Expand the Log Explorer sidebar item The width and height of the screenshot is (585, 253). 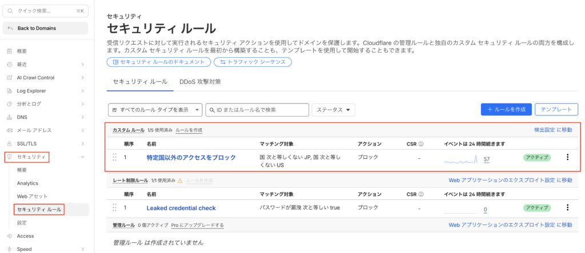click(x=83, y=91)
